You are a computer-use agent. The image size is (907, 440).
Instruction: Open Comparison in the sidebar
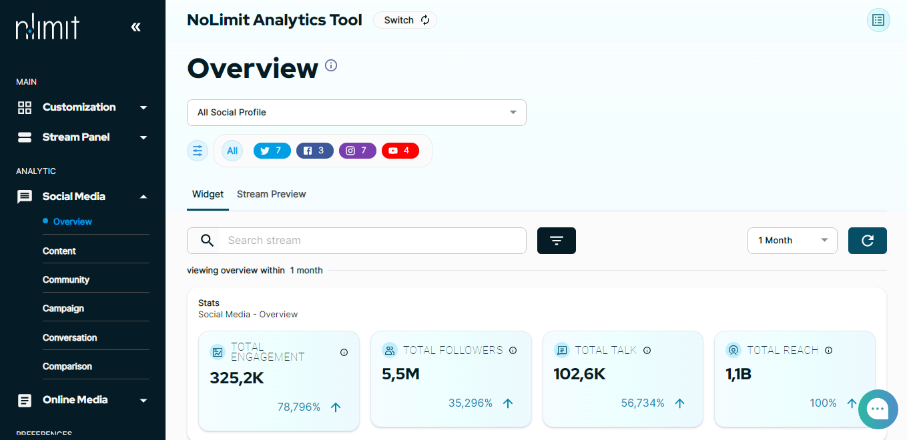(x=67, y=367)
